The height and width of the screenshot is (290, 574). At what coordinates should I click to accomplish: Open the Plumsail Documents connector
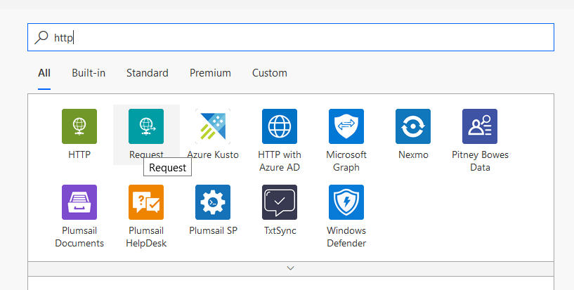(x=79, y=202)
